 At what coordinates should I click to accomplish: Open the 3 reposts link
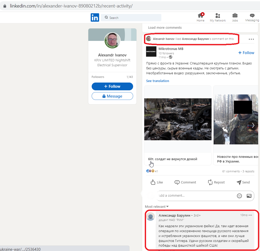248,171
